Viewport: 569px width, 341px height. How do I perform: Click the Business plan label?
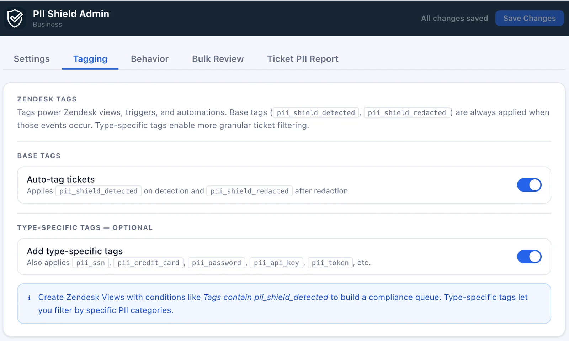coord(47,25)
